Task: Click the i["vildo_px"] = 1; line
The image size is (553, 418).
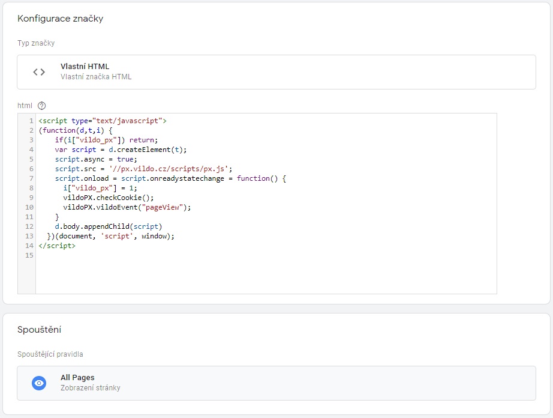Action: coord(100,188)
